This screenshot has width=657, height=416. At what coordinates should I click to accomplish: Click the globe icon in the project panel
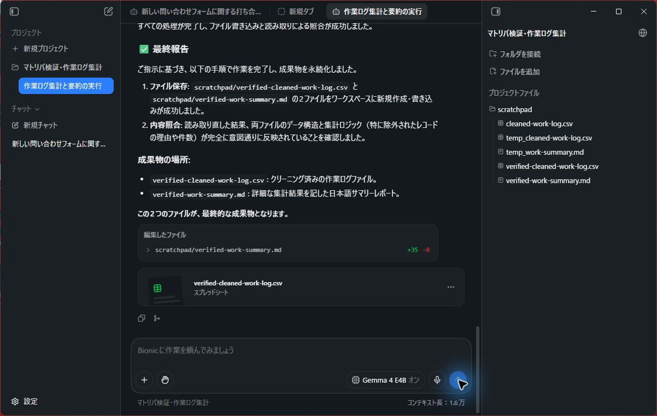pyautogui.click(x=643, y=33)
